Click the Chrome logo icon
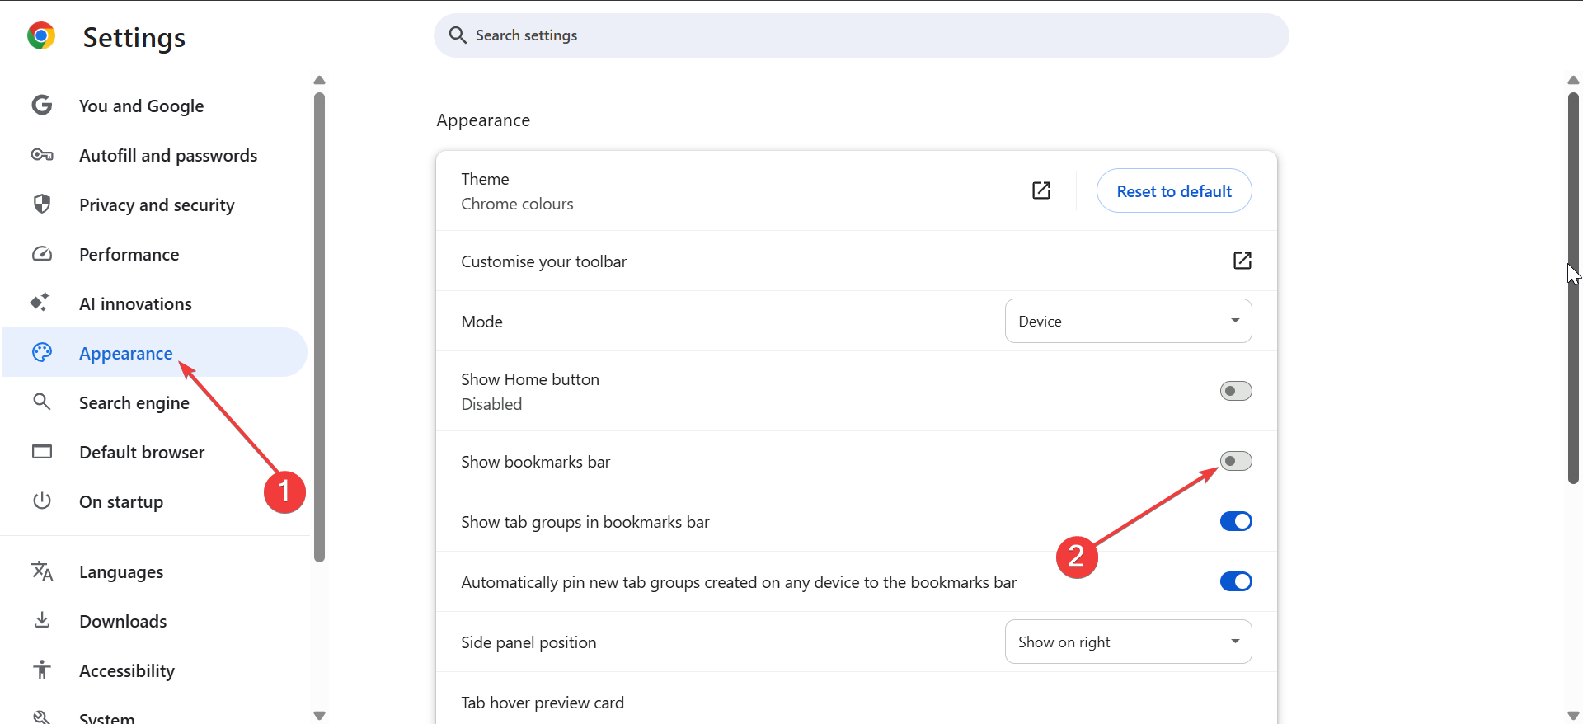 (x=41, y=36)
